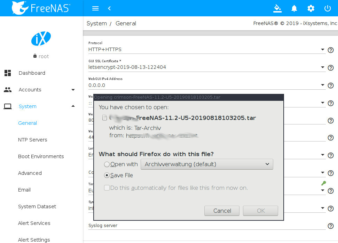338x243 pixels.
Task: Click the power icon
Action: click(327, 8)
